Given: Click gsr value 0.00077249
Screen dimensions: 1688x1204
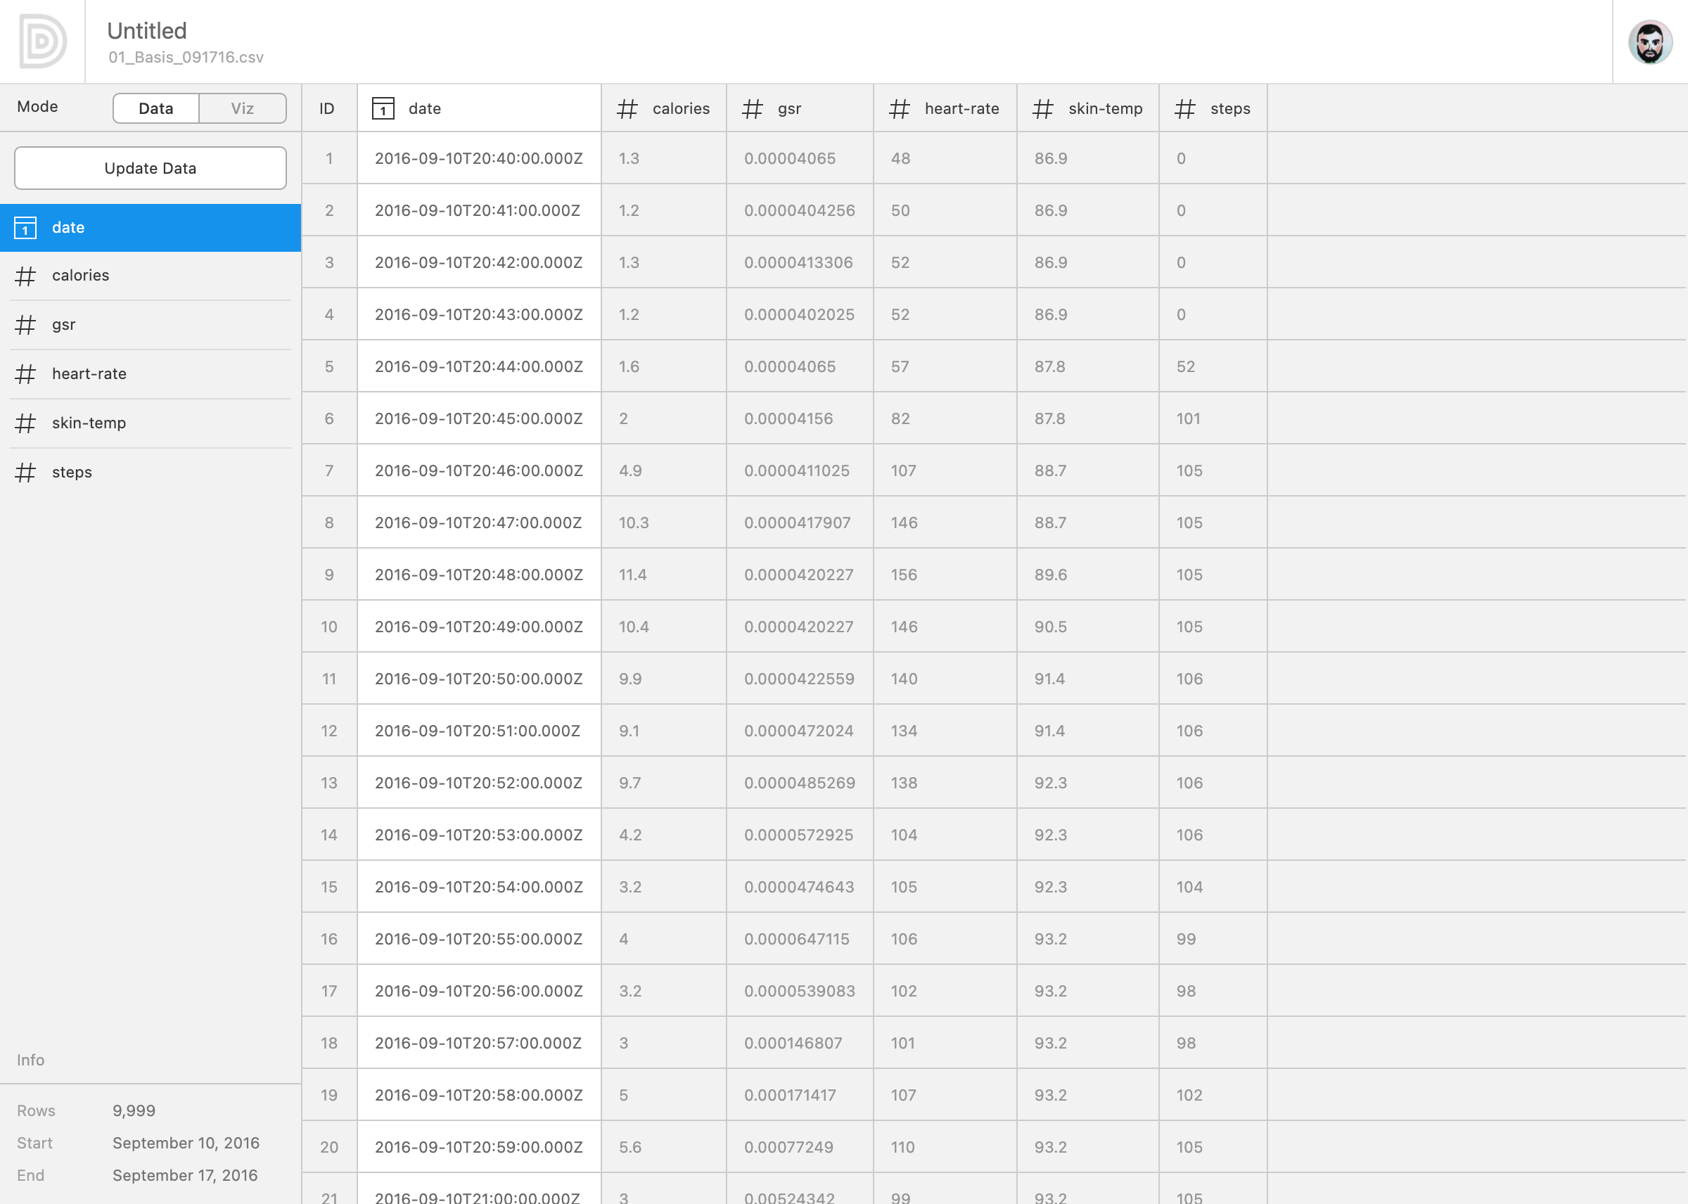Looking at the screenshot, I should [x=788, y=1147].
